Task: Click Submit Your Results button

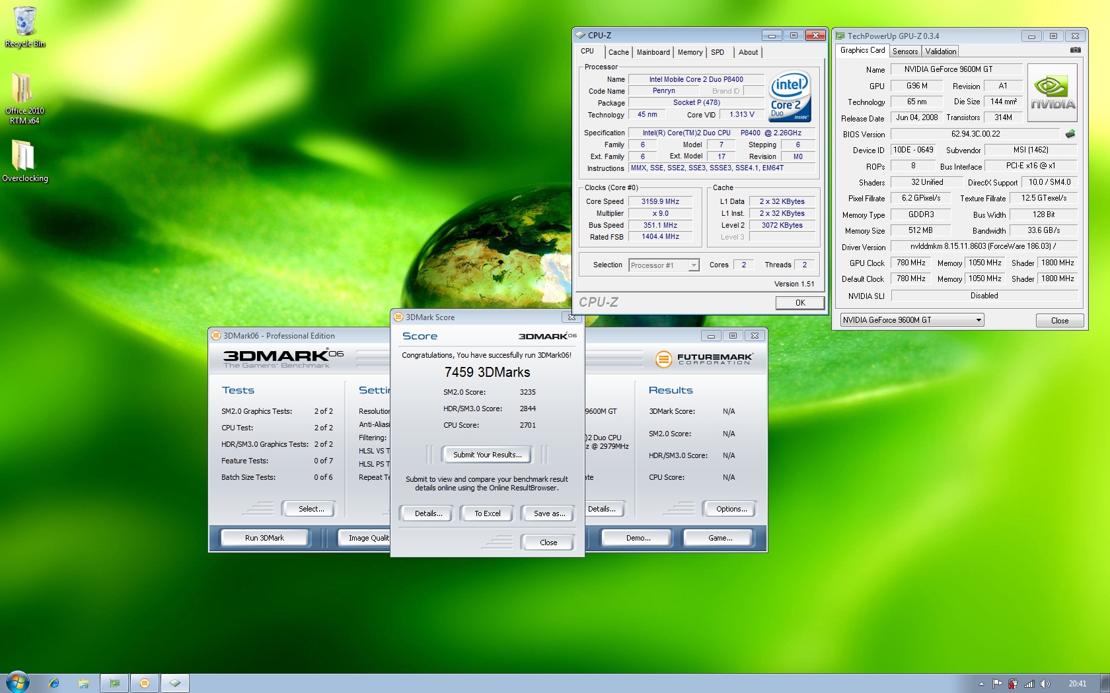Action: 488,455
